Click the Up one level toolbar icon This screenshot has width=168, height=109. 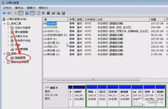[x=16, y=13]
